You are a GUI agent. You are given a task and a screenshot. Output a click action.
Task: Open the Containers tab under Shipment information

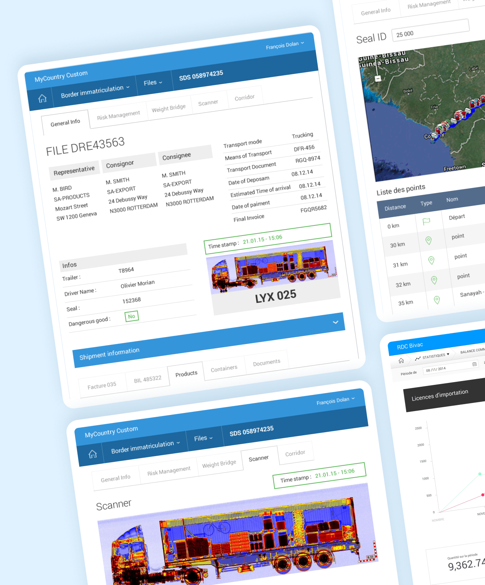point(224,368)
